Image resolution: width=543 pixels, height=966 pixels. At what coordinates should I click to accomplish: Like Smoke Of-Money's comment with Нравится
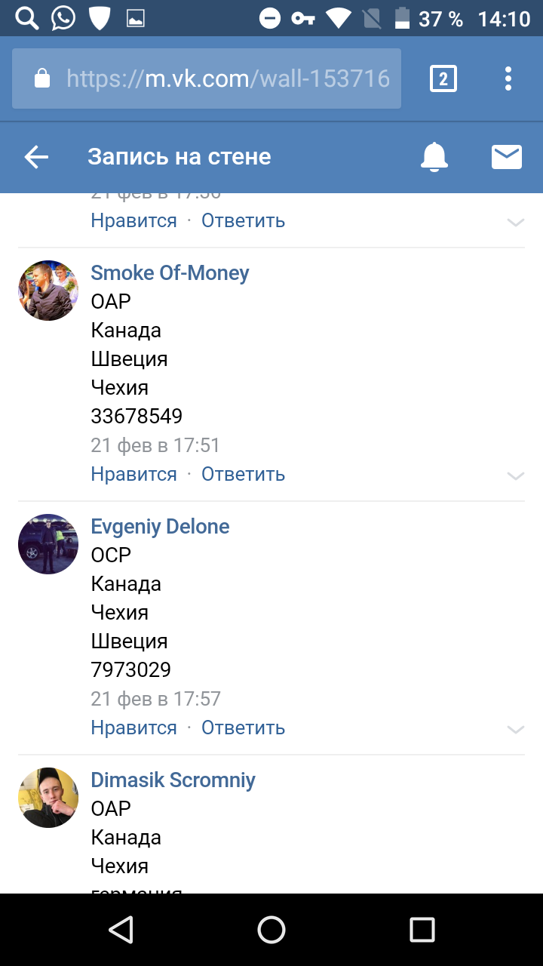coord(133,474)
